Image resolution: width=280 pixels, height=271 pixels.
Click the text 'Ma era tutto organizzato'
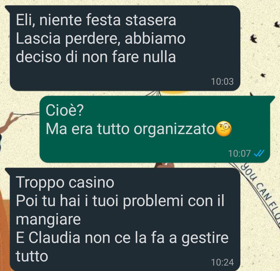[130, 129]
